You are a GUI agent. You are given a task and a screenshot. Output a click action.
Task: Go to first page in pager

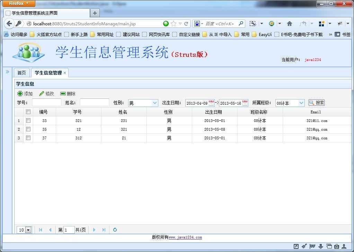pyautogui.click(x=41, y=230)
